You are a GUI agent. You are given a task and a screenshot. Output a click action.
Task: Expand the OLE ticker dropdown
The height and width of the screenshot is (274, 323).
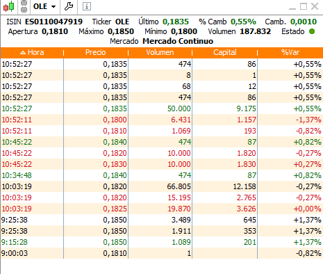pos(53,6)
